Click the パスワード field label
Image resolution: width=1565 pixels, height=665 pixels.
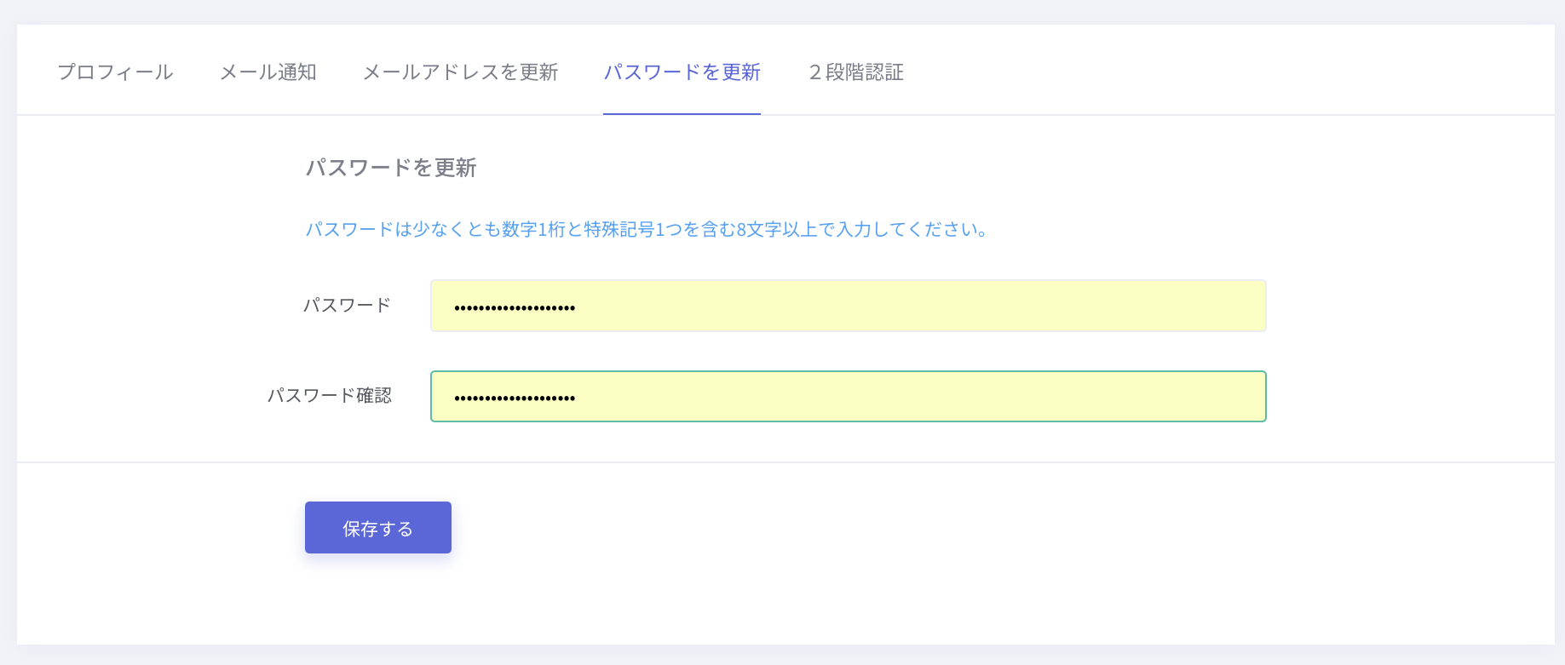[x=348, y=305]
